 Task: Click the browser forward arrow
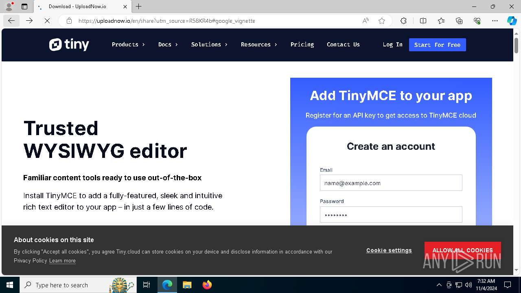tap(29, 21)
